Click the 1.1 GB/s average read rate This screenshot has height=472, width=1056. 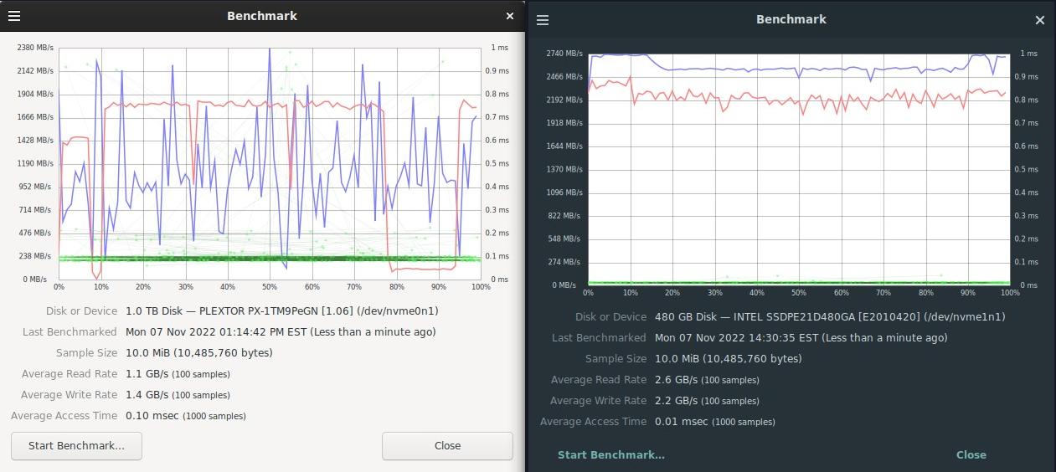tap(178, 374)
